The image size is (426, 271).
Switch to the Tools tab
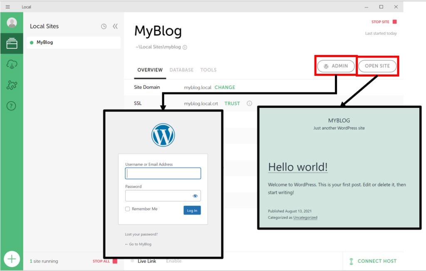coord(208,70)
